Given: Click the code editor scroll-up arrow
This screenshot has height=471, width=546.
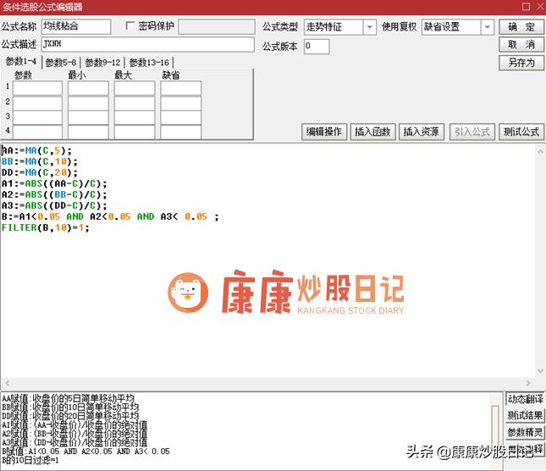Looking at the screenshot, I should (x=540, y=151).
